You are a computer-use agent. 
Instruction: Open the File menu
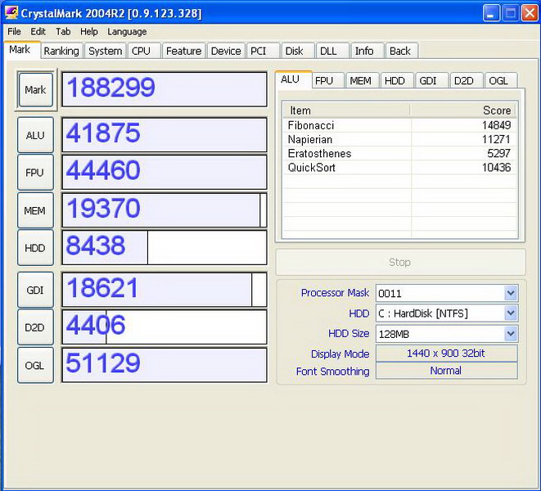pyautogui.click(x=14, y=32)
